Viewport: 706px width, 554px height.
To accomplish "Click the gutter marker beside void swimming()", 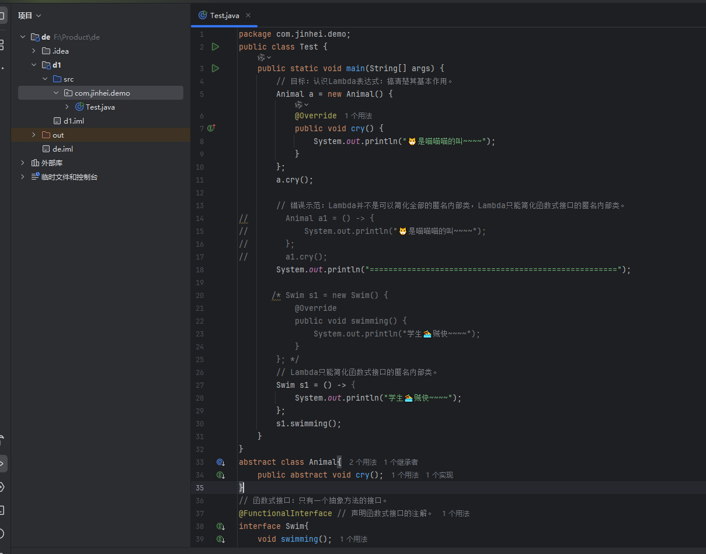I will 220,539.
